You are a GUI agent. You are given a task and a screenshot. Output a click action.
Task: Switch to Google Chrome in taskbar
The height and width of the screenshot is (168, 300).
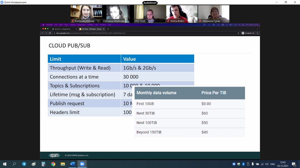53,164
